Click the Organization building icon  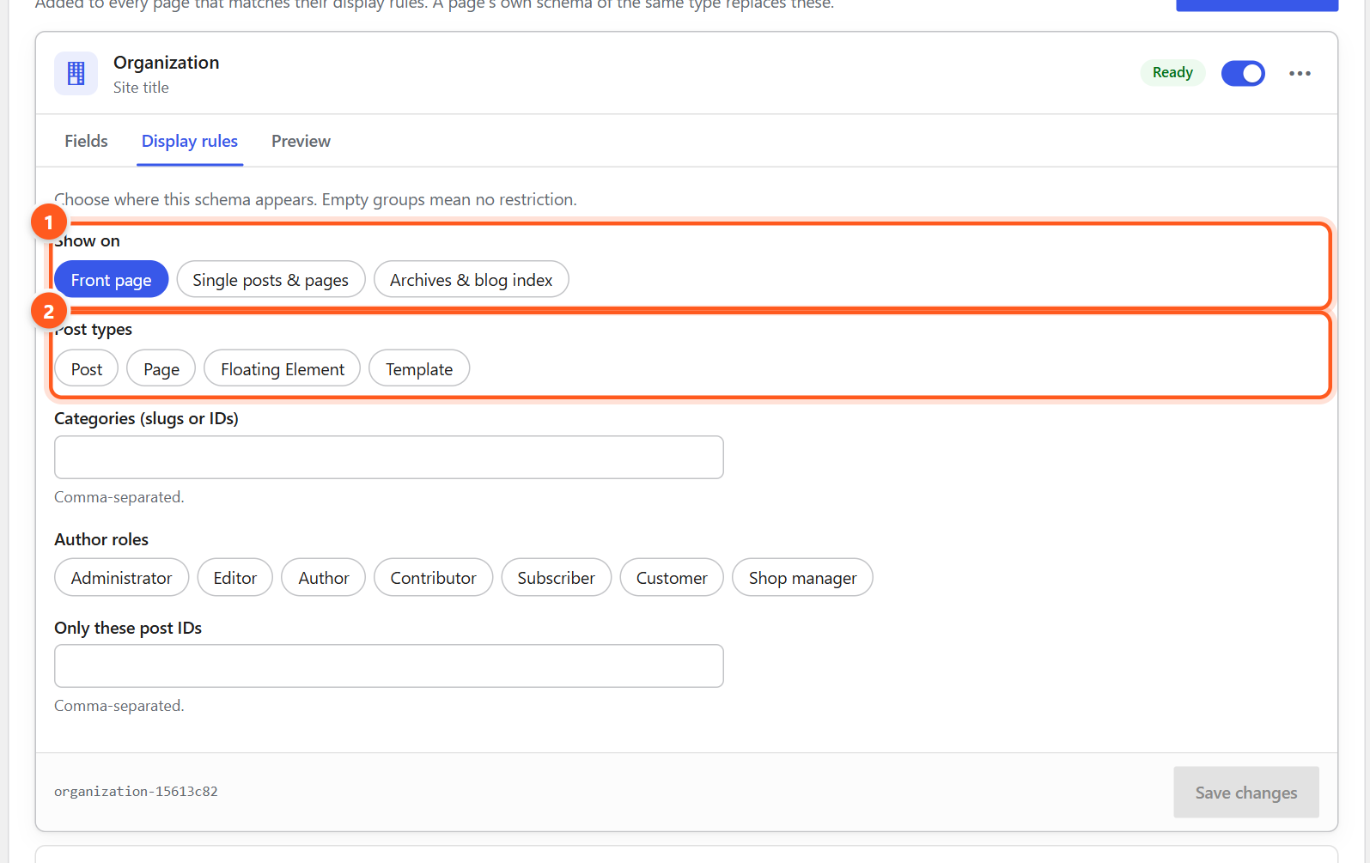(76, 73)
